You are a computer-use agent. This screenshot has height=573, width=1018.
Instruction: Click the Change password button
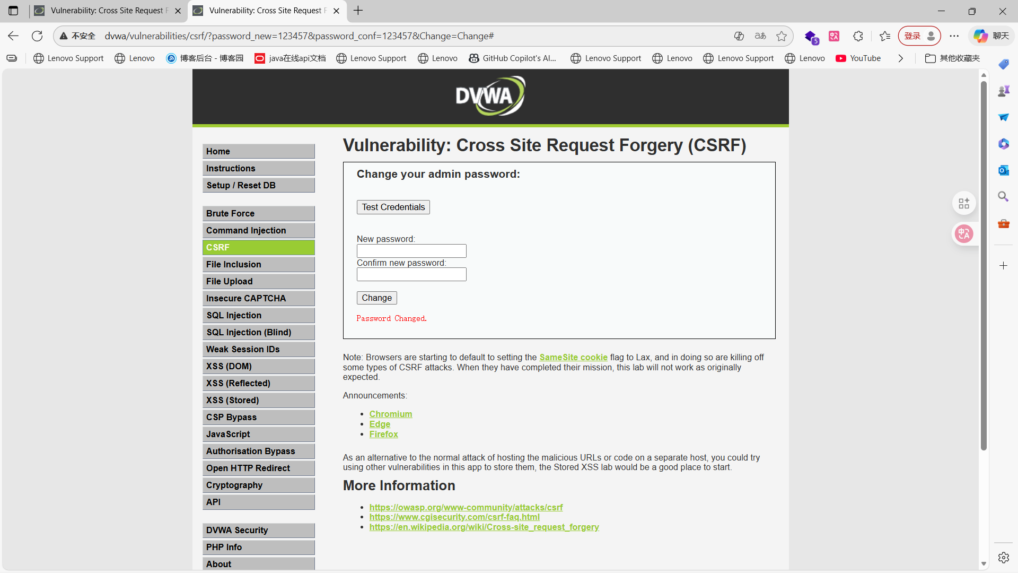pyautogui.click(x=376, y=298)
